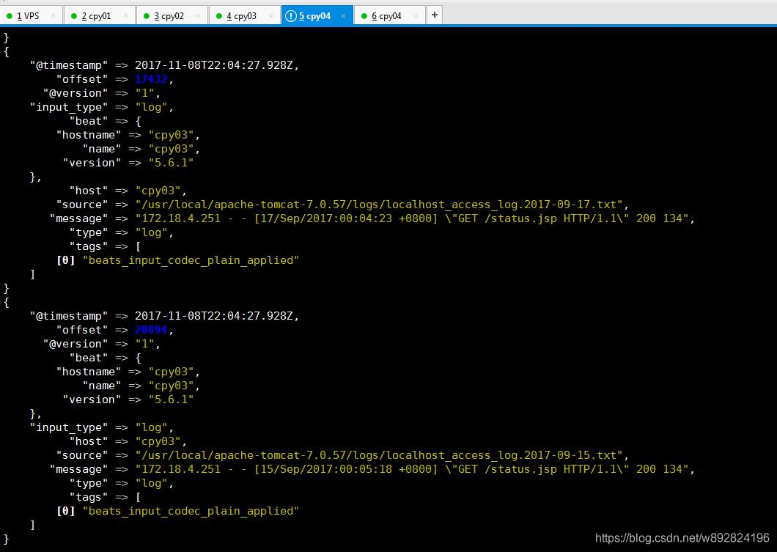This screenshot has width=777, height=552.
Task: Switch to the 1 VPS session tab
Action: click(32, 16)
